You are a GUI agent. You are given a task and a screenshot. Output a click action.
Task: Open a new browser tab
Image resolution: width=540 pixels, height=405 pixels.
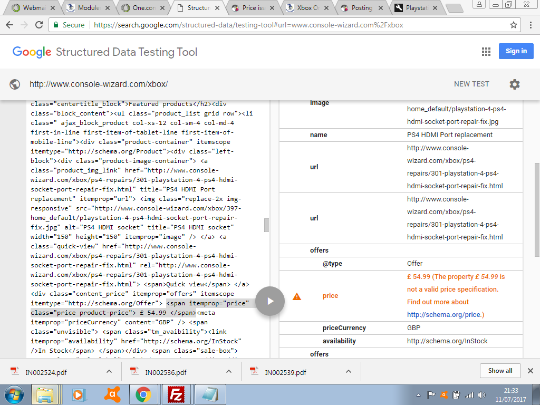click(454, 8)
